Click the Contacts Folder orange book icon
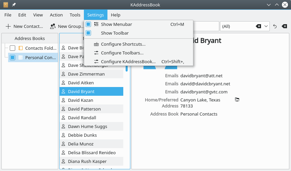 click(x=21, y=48)
